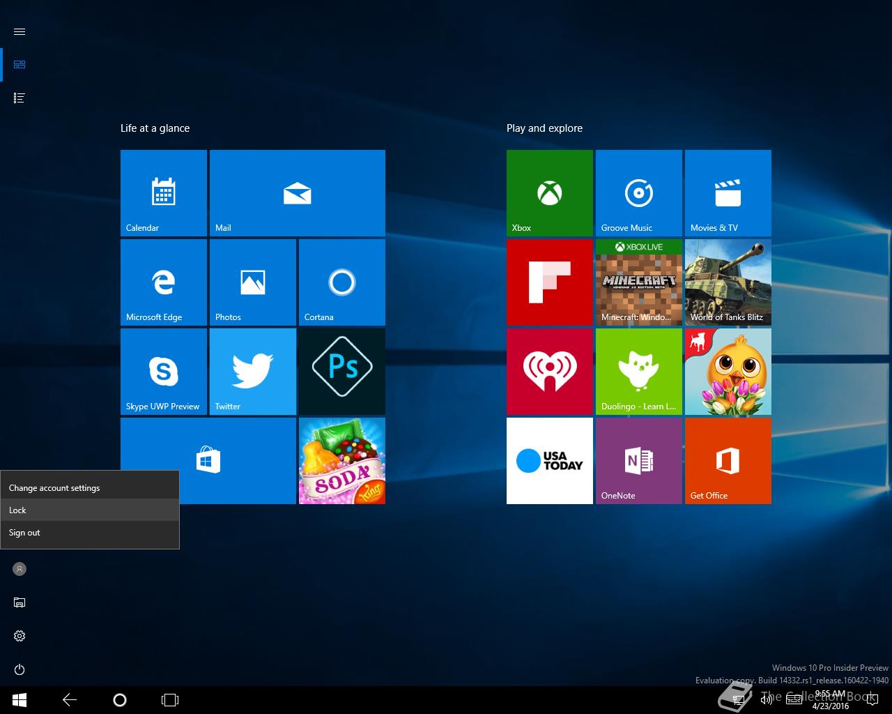The image size is (892, 714).
Task: Open the Xbox tile
Action: point(550,193)
